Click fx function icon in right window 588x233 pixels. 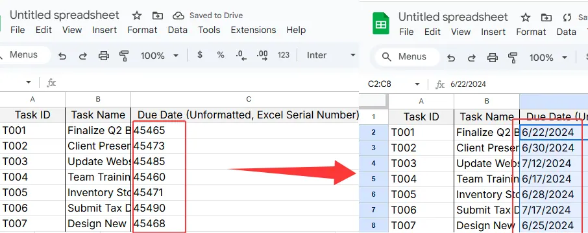(440, 85)
